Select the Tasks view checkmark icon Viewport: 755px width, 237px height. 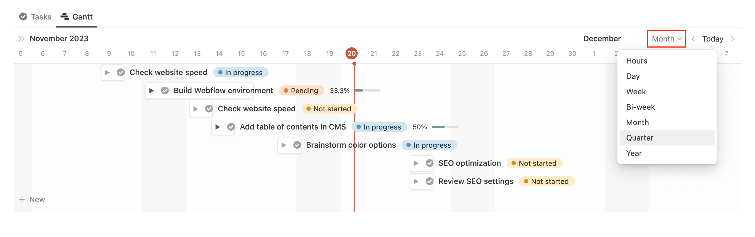coord(23,17)
